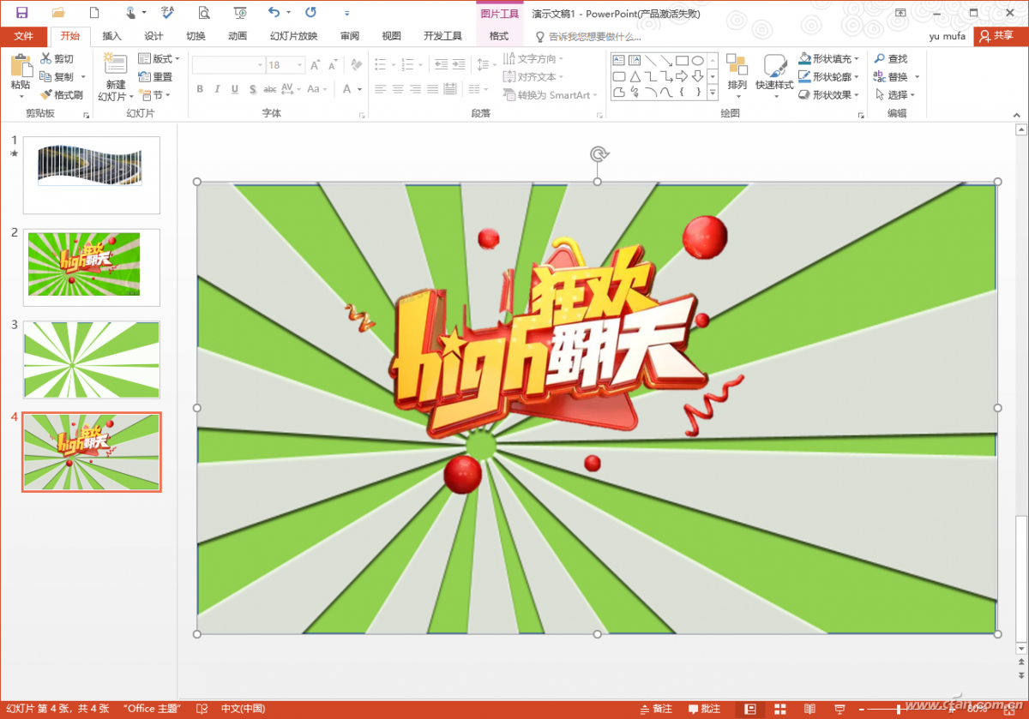Open the font size dropdown showing 18

300,65
